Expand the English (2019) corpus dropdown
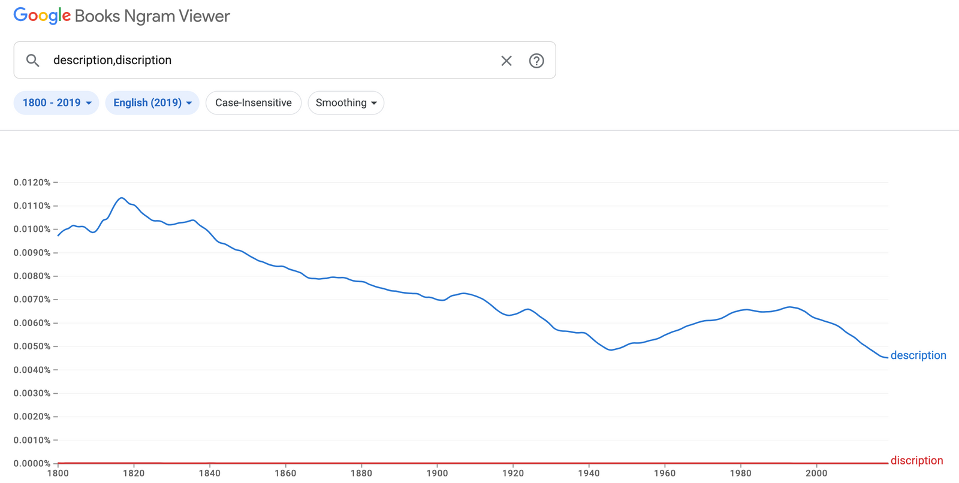 point(152,103)
